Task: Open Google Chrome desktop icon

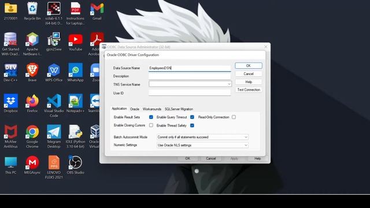Action: coord(32,137)
